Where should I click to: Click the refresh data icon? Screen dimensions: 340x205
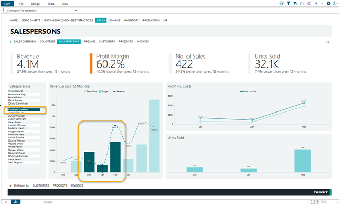pyautogui.click(x=302, y=4)
